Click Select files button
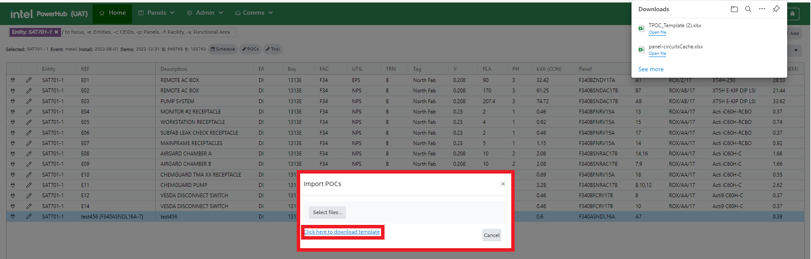This screenshot has height=259, width=811. [x=327, y=212]
